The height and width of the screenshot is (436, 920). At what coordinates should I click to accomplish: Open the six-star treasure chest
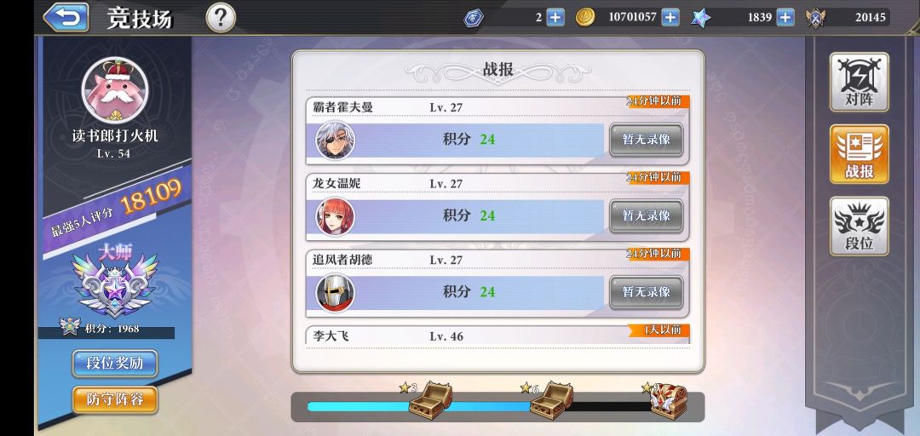551,400
